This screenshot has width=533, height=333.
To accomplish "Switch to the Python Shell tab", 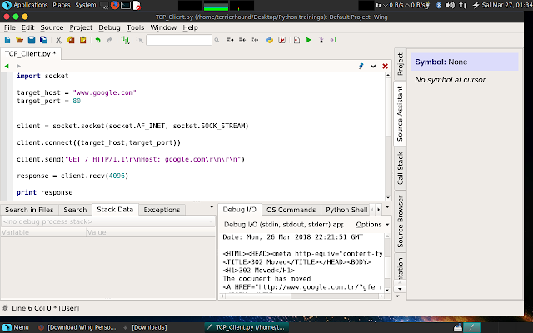I will tap(346, 210).
